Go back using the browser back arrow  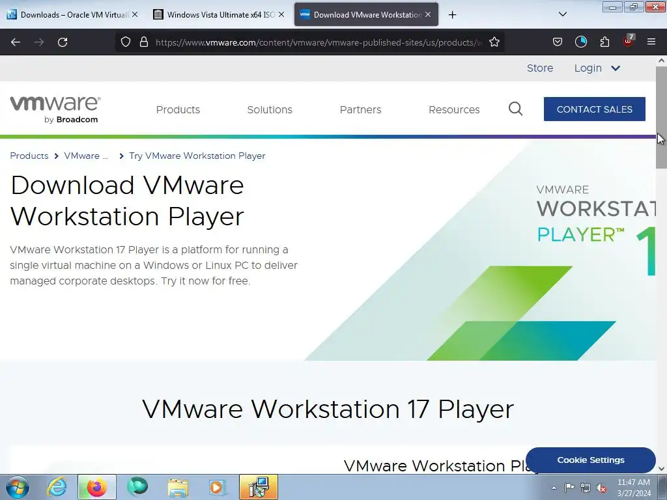pos(16,42)
